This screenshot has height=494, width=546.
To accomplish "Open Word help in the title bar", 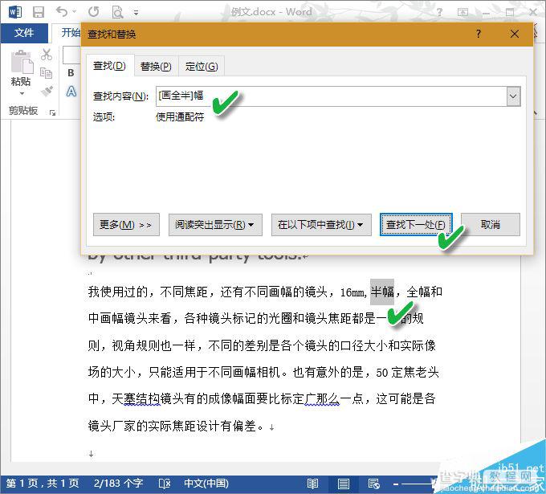I will coord(440,12).
